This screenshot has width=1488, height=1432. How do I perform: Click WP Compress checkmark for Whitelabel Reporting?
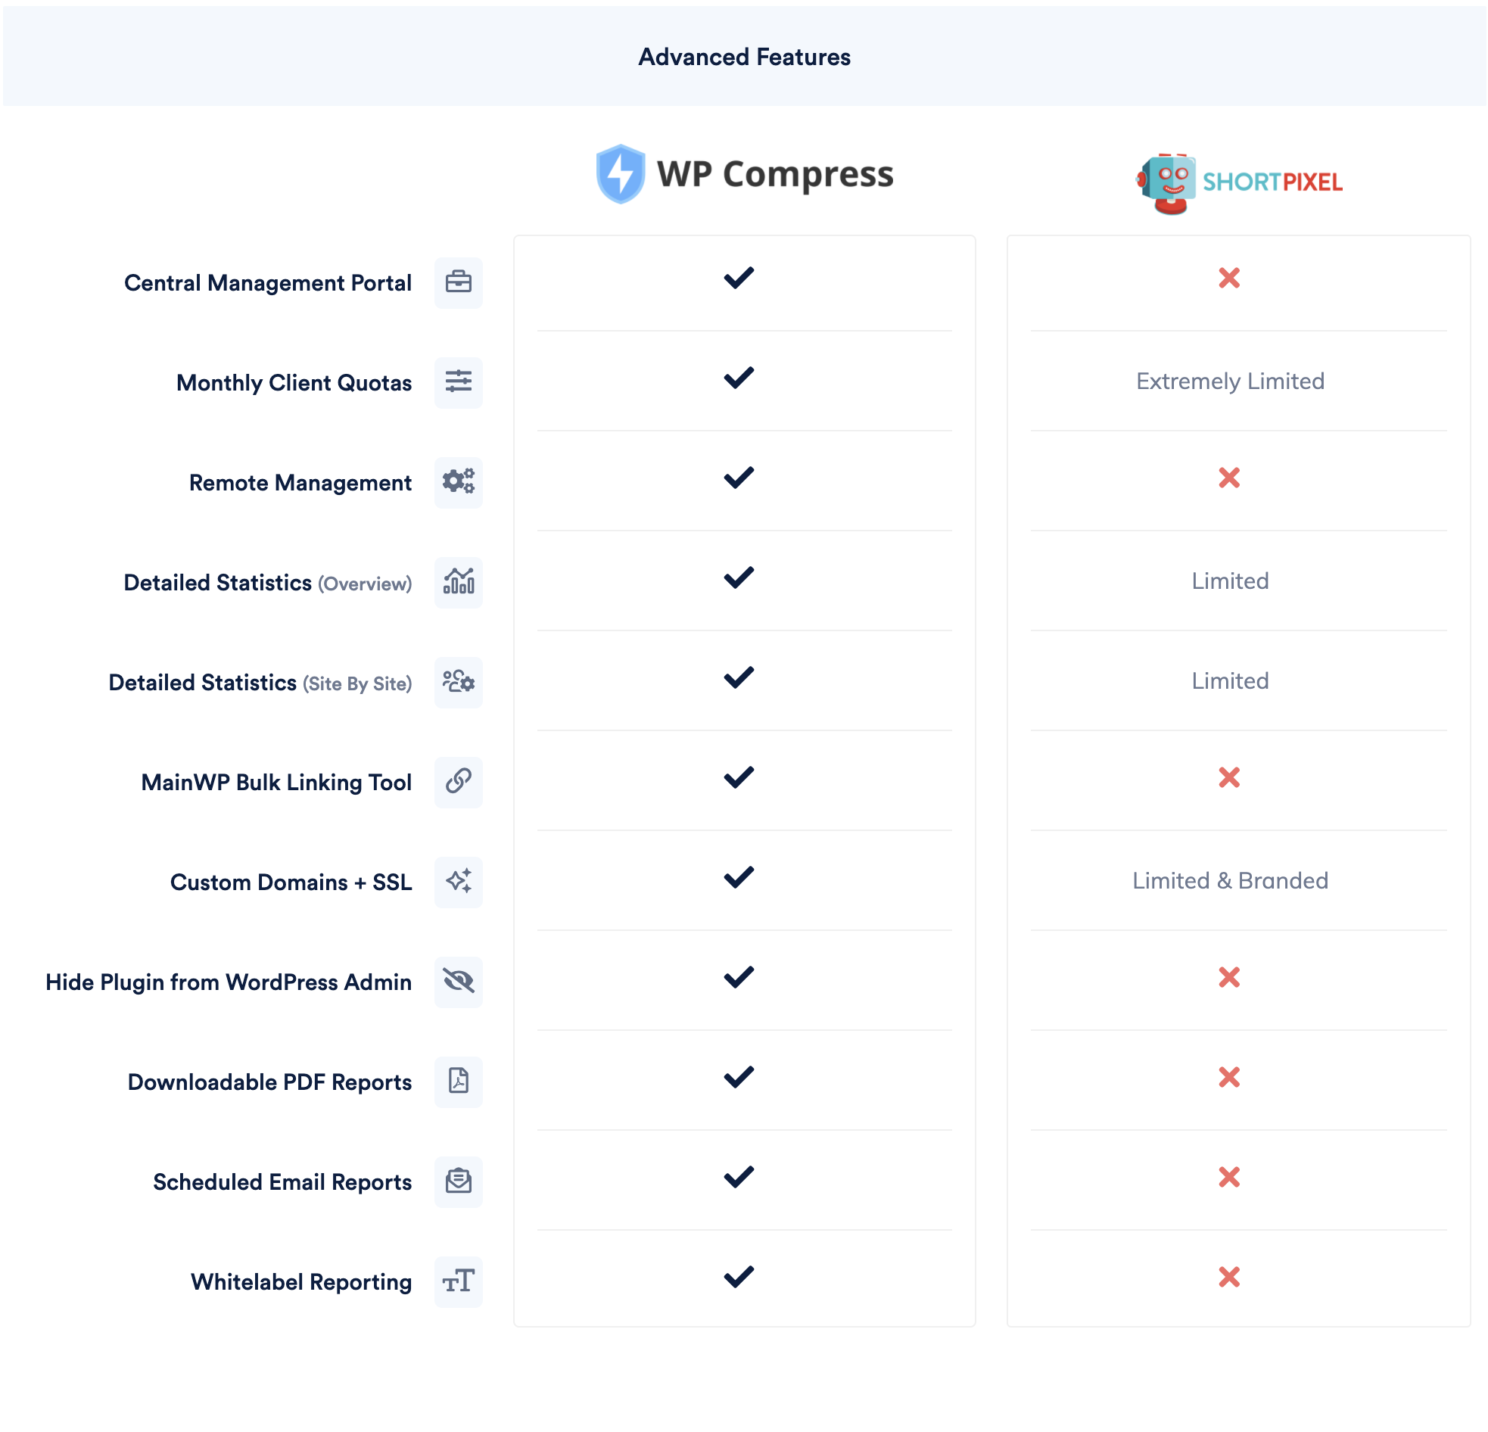point(738,1277)
